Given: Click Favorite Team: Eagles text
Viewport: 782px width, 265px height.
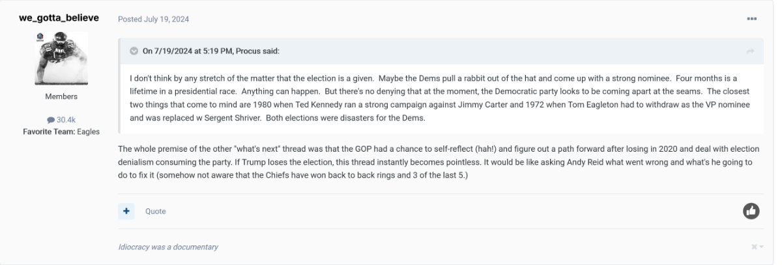Looking at the screenshot, I should point(61,130).
